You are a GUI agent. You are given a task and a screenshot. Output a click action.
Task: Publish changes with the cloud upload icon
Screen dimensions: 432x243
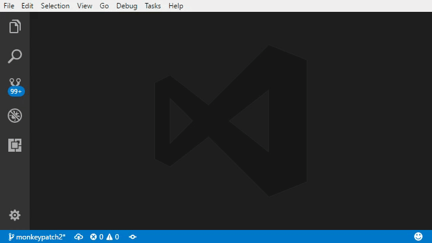[x=78, y=237]
